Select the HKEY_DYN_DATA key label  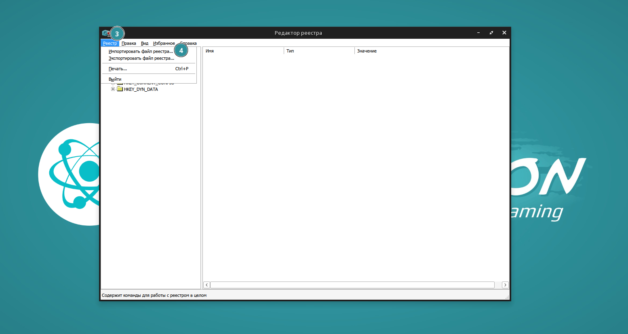pyautogui.click(x=141, y=89)
